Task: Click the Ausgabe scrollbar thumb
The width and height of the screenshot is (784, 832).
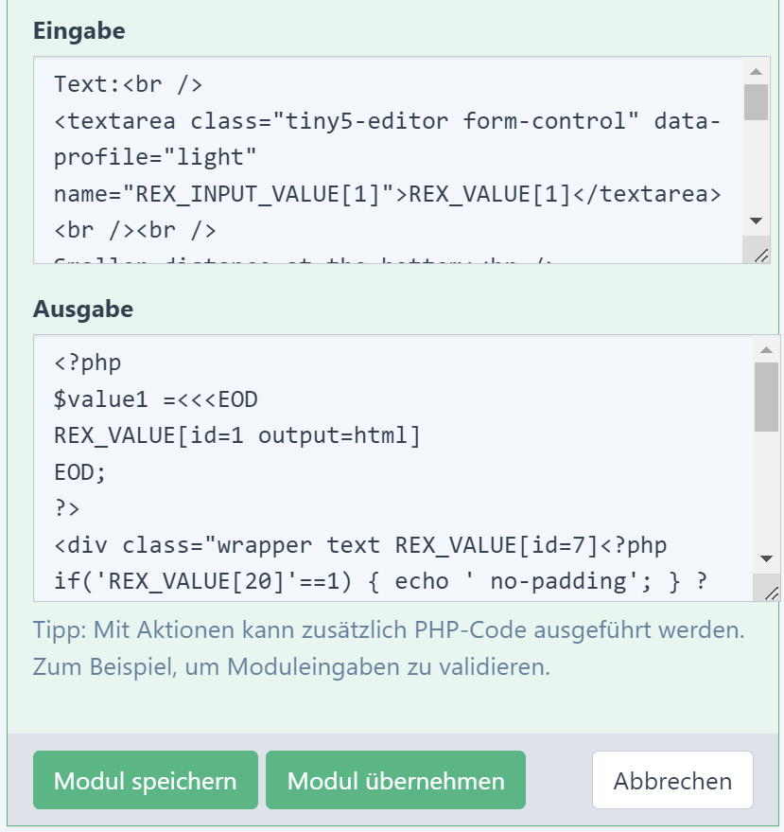Action: coord(766,397)
